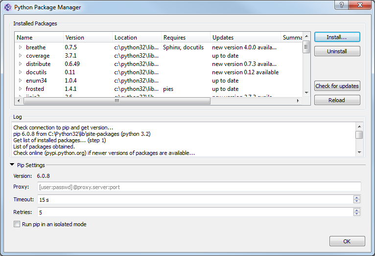Screen dimensions: 375x256
Task: Expand the breathe package row
Action: [x=21, y=47]
